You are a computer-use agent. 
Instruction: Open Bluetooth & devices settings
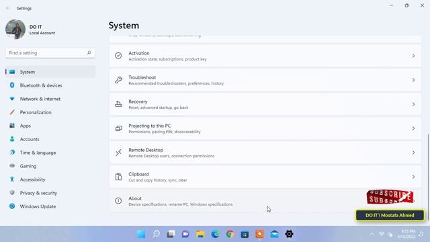(x=50, y=85)
